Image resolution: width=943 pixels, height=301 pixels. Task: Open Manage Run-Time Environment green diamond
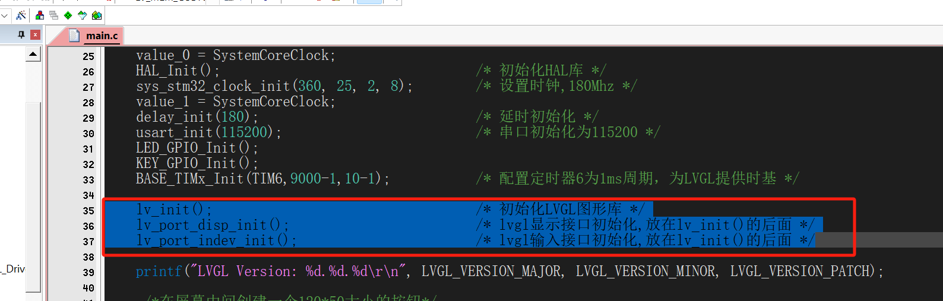click(68, 15)
